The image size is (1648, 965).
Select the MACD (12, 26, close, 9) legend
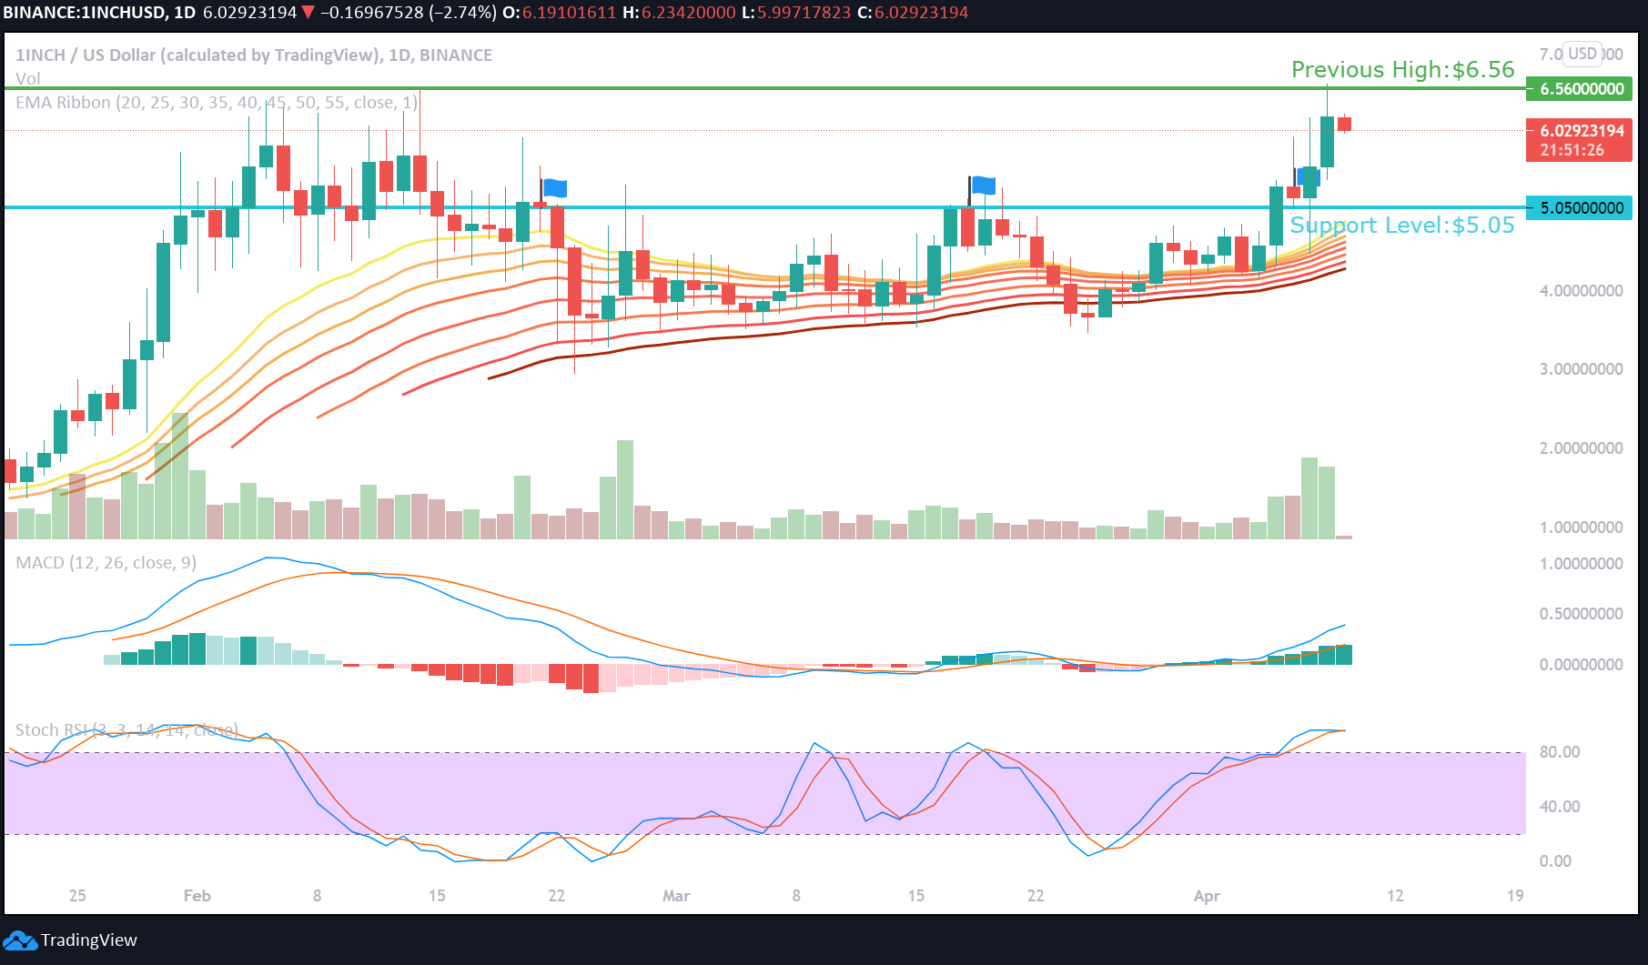(106, 563)
